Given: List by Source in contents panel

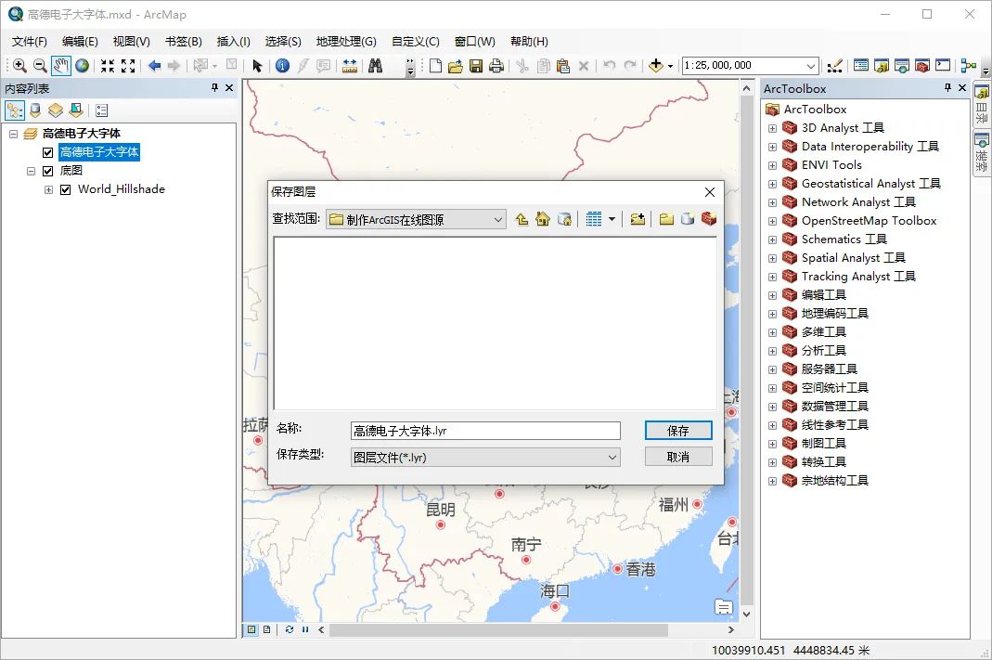Looking at the screenshot, I should [x=35, y=110].
